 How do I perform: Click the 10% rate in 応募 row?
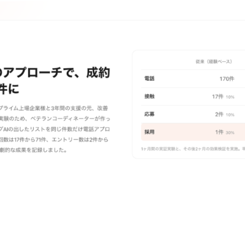tap(230, 115)
